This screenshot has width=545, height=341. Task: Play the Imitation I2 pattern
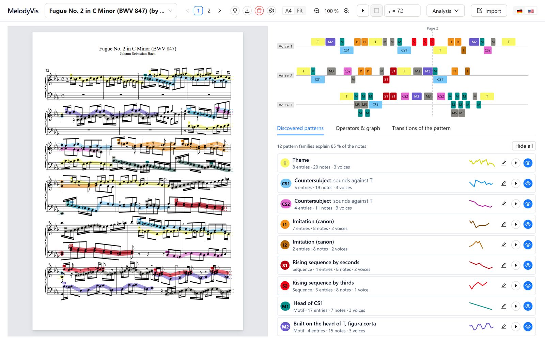pos(516,245)
